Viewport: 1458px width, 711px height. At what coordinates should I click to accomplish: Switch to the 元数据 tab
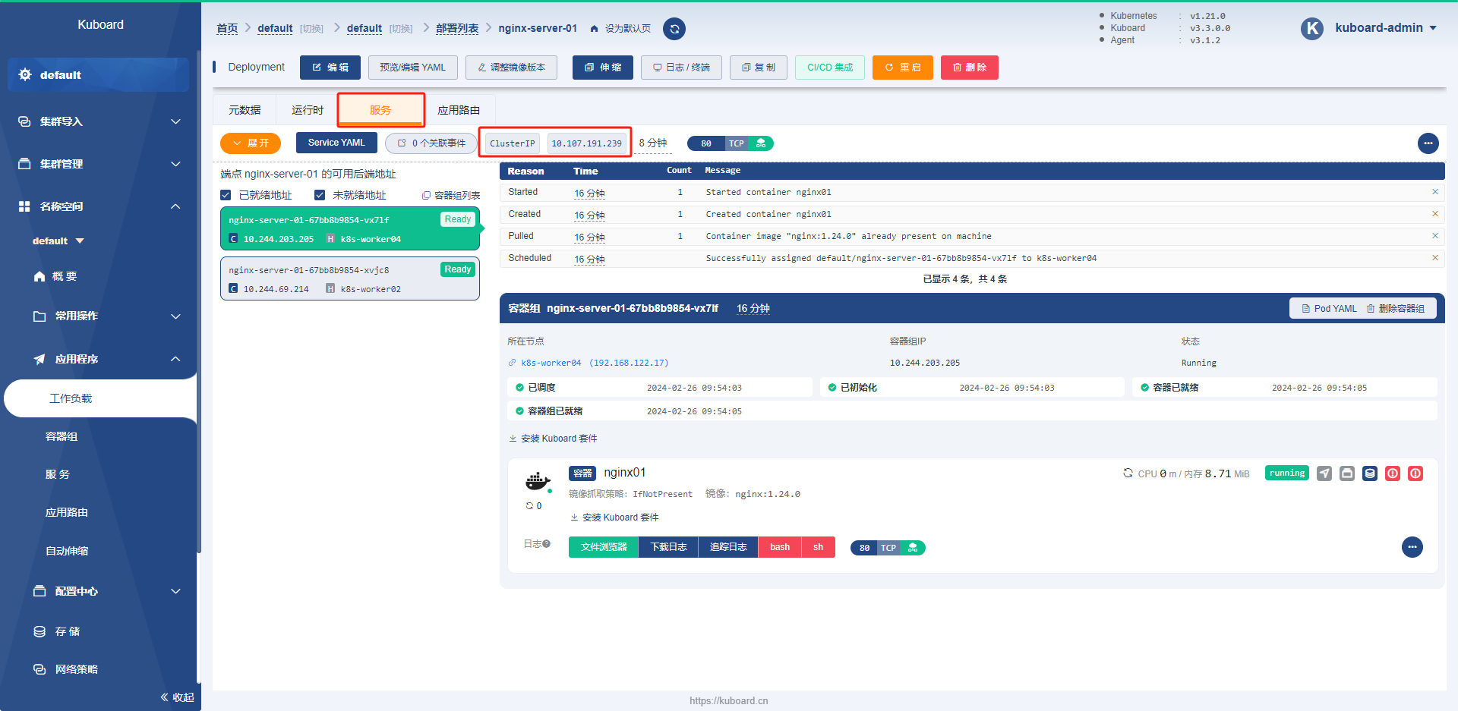point(245,110)
